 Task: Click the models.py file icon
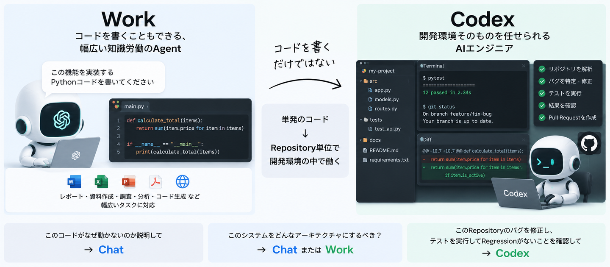point(370,100)
